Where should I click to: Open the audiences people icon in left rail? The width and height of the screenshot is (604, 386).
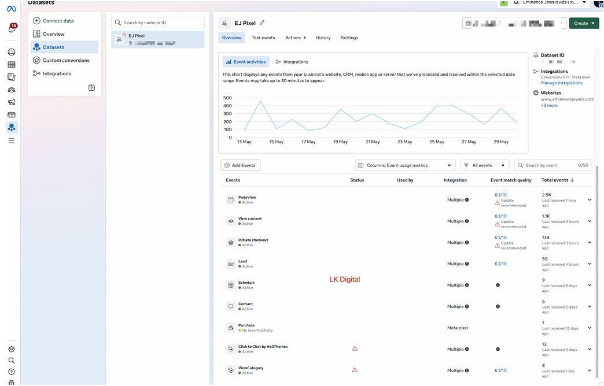(12, 90)
